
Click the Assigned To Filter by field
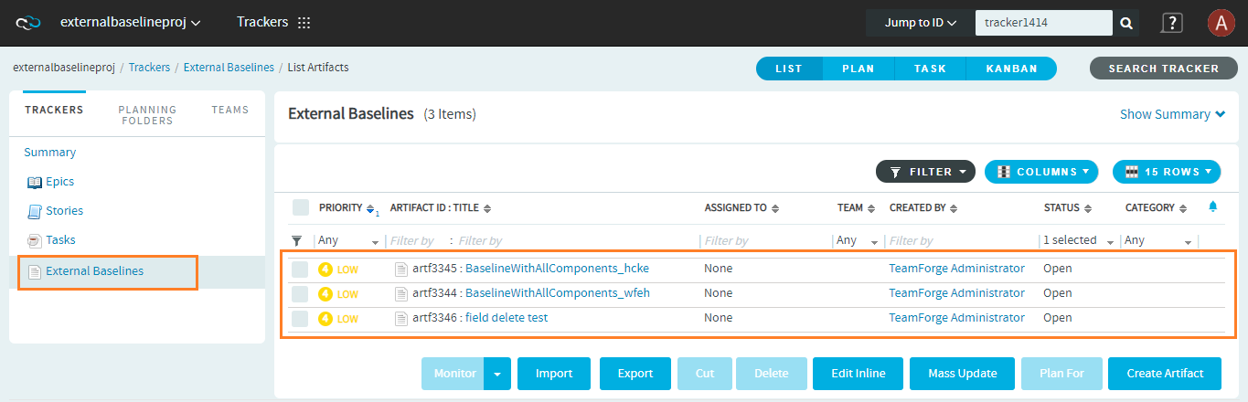764,241
